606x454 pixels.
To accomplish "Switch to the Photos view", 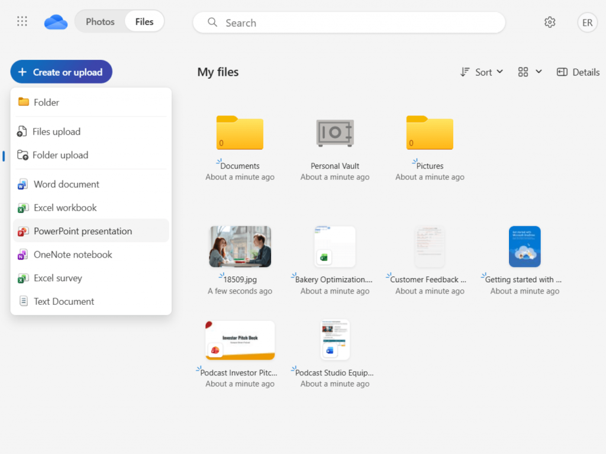I will coord(100,22).
